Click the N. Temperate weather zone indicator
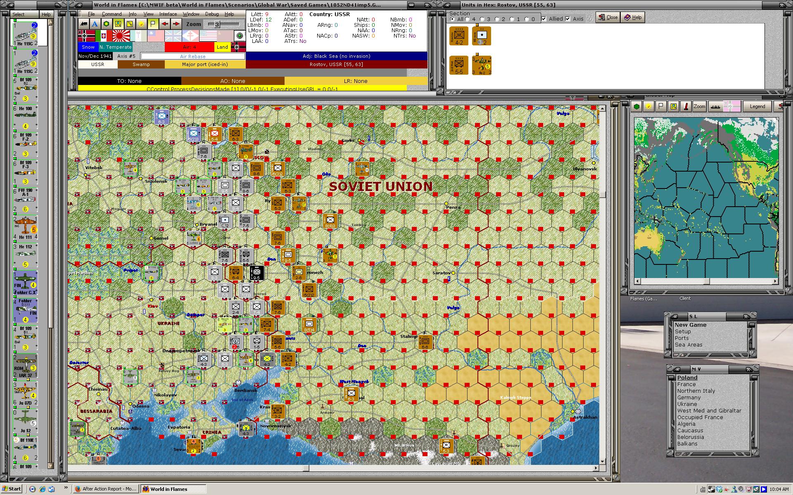Image resolution: width=793 pixels, height=495 pixels. tap(115, 47)
